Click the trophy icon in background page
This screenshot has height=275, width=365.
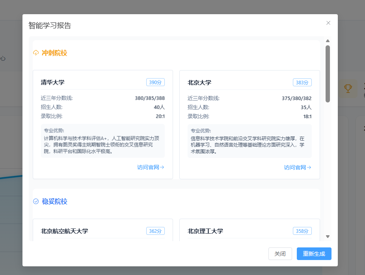(x=348, y=88)
